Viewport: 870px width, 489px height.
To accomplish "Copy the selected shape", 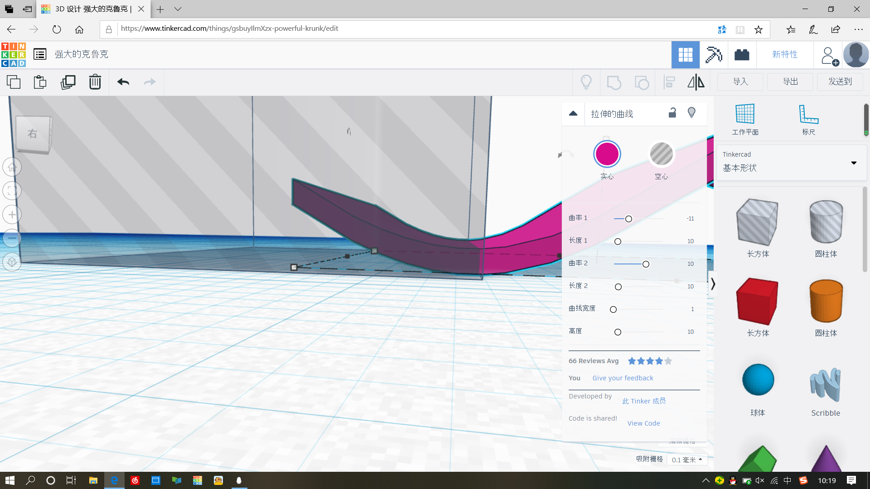I will (x=14, y=82).
